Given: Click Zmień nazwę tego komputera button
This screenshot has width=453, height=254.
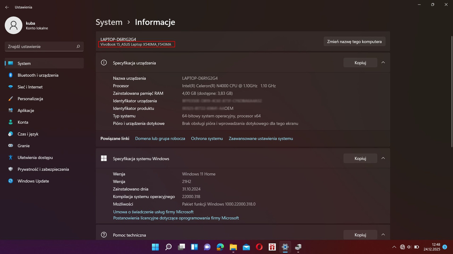Looking at the screenshot, I should tap(355, 41).
